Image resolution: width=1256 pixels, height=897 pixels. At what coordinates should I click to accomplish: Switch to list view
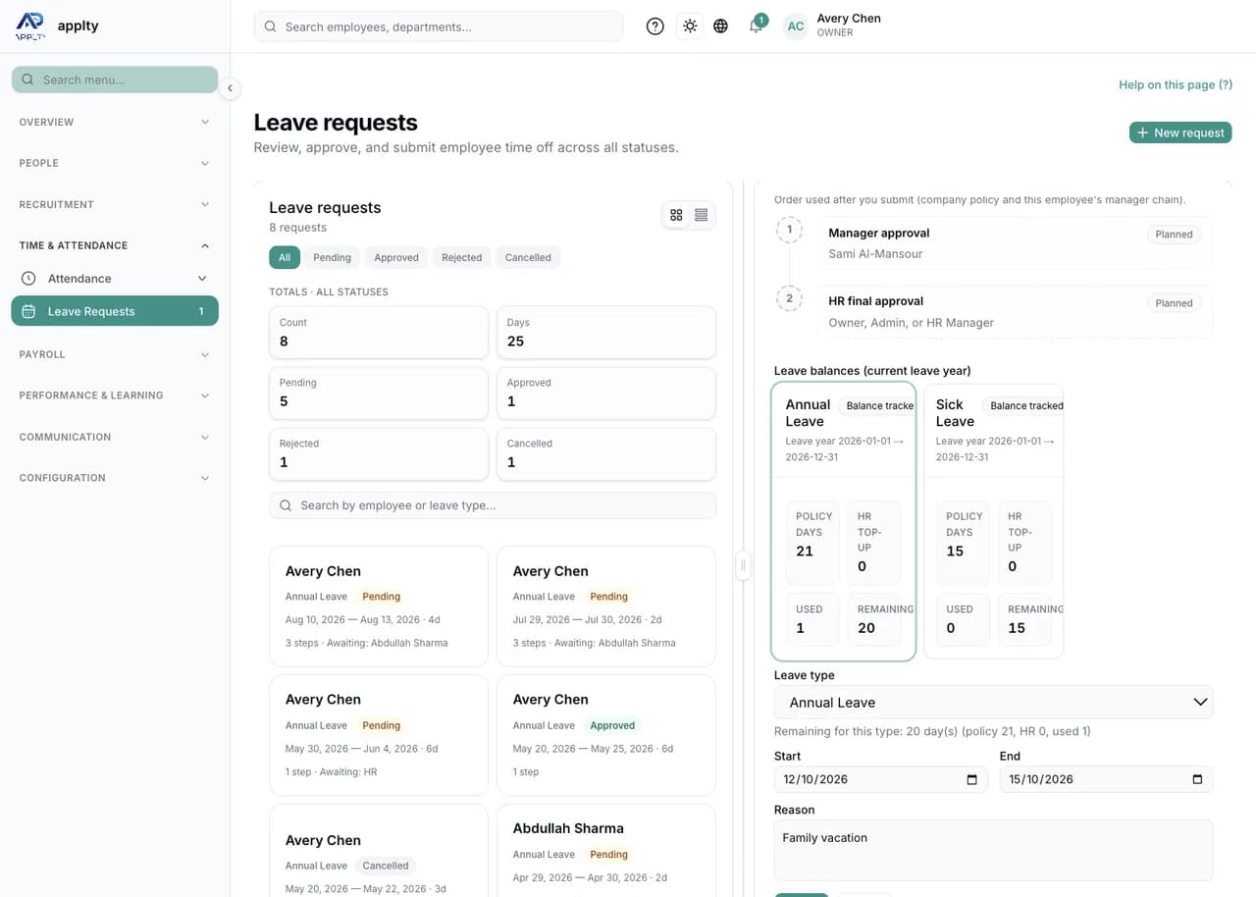click(x=701, y=215)
